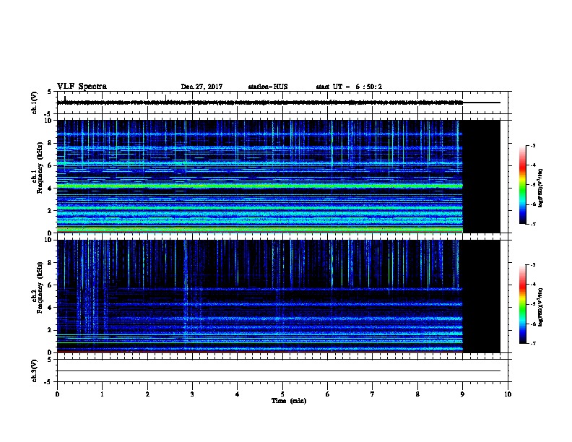
Task: Click the ch.1 "Frequency (kHz)" axis label
Action: pyautogui.click(x=40, y=168)
